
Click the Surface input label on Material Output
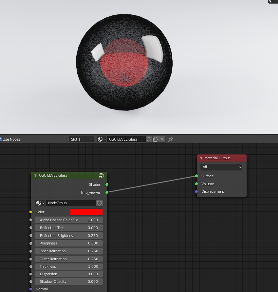pos(208,176)
